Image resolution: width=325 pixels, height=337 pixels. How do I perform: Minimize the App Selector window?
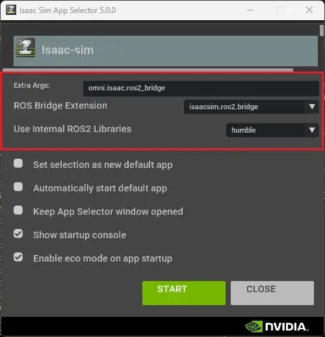(x=250, y=10)
